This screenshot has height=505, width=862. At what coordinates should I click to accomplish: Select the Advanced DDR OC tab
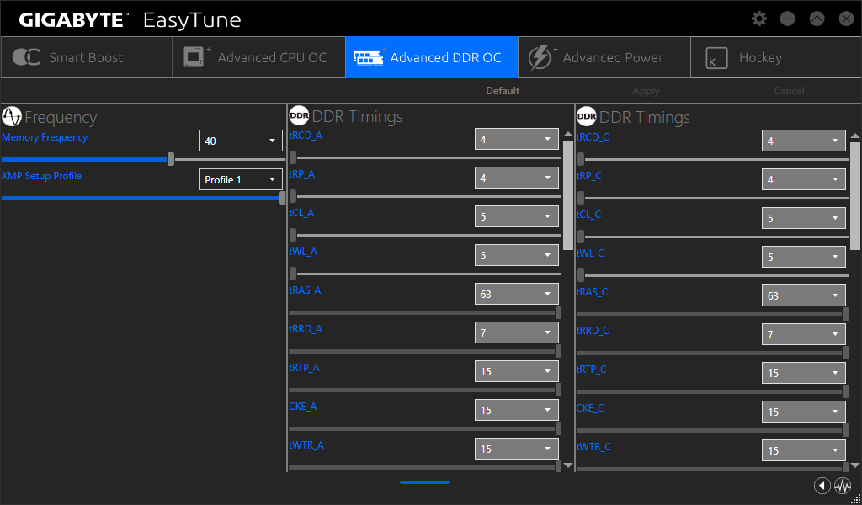[x=432, y=57]
